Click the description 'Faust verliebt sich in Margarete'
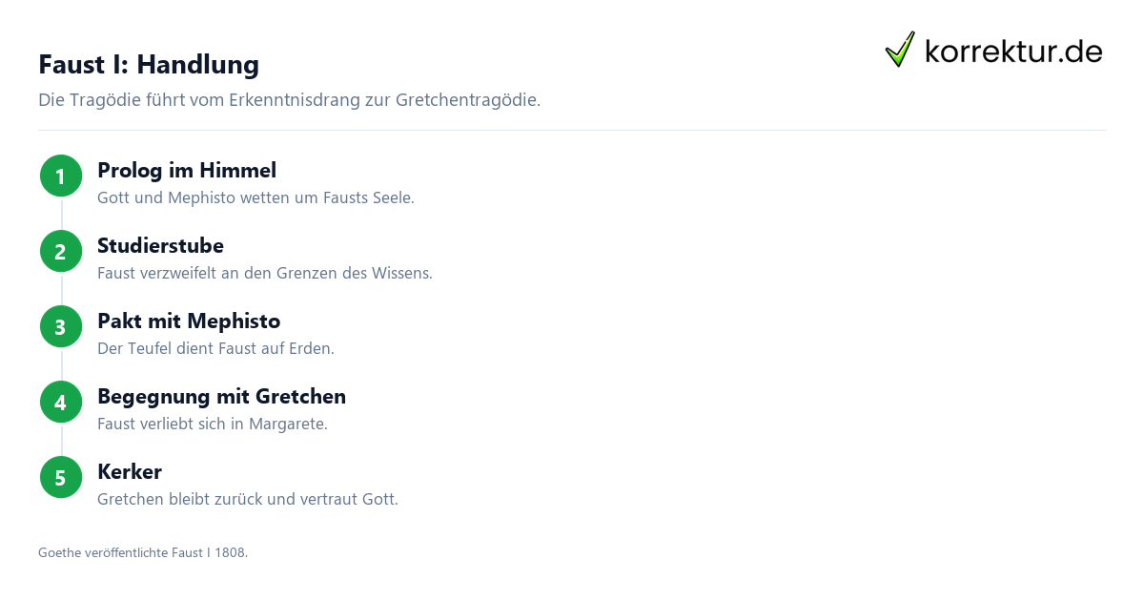The width and height of the screenshot is (1144, 601). coord(213,425)
